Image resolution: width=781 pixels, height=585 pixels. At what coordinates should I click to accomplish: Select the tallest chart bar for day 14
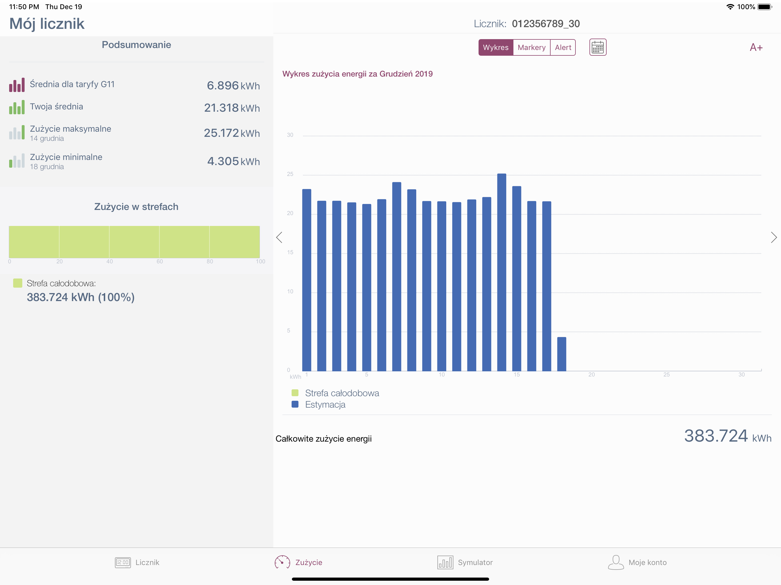[502, 273]
